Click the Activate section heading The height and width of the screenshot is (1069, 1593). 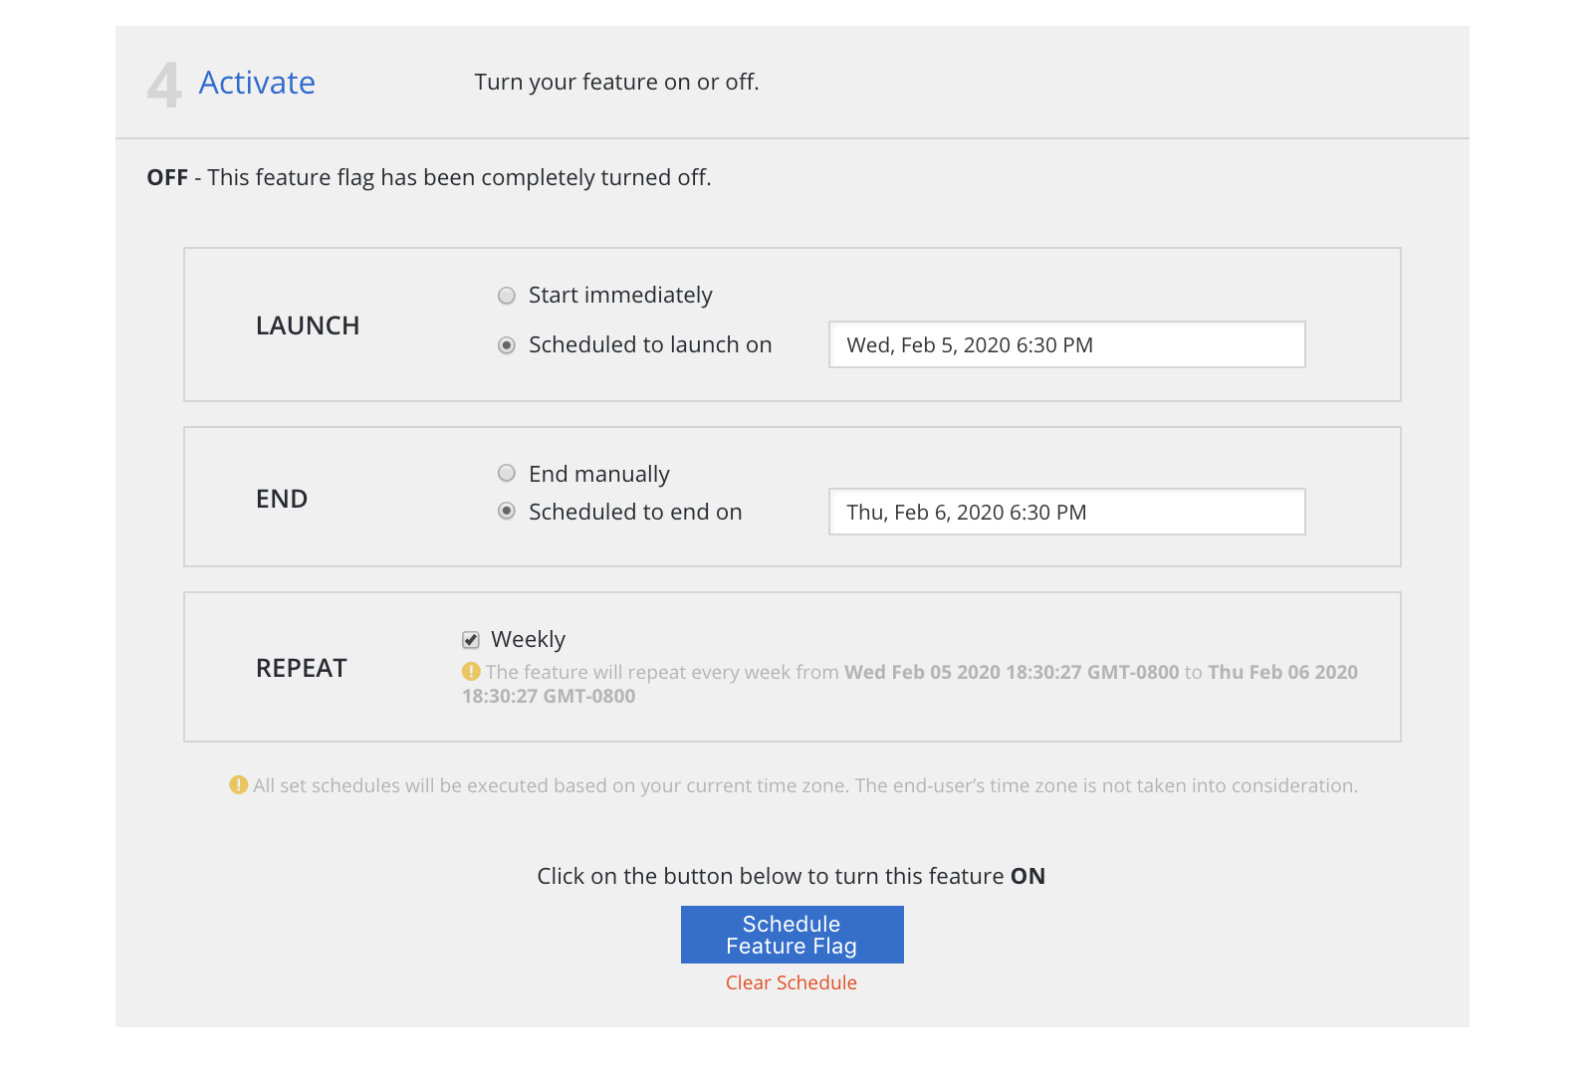pos(257,83)
